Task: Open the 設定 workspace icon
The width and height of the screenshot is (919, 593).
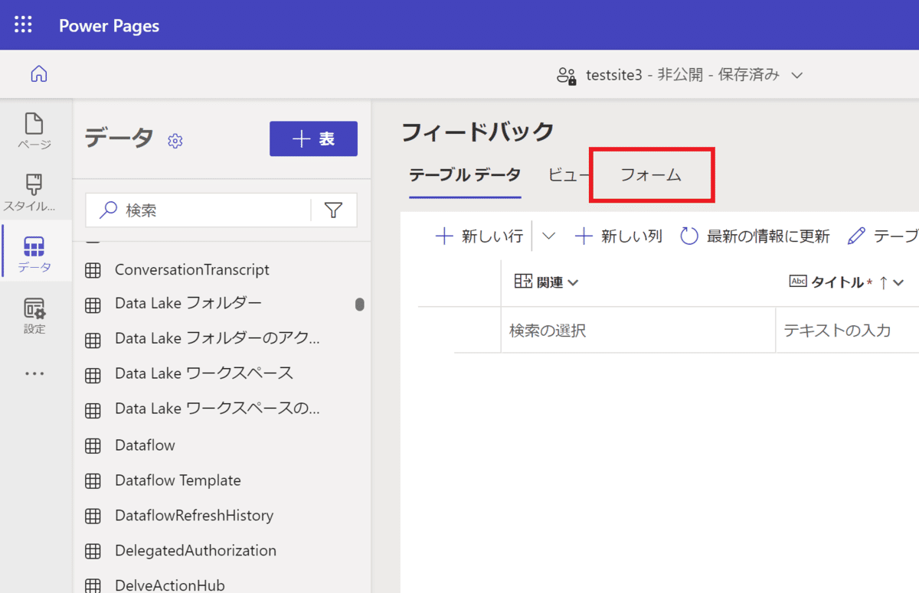Action: pos(34,308)
